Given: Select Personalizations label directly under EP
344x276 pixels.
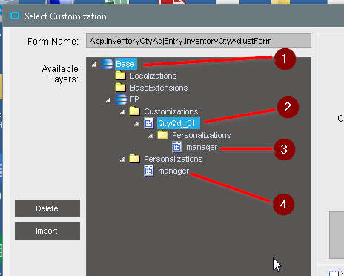Looking at the screenshot, I should click(x=173, y=159).
